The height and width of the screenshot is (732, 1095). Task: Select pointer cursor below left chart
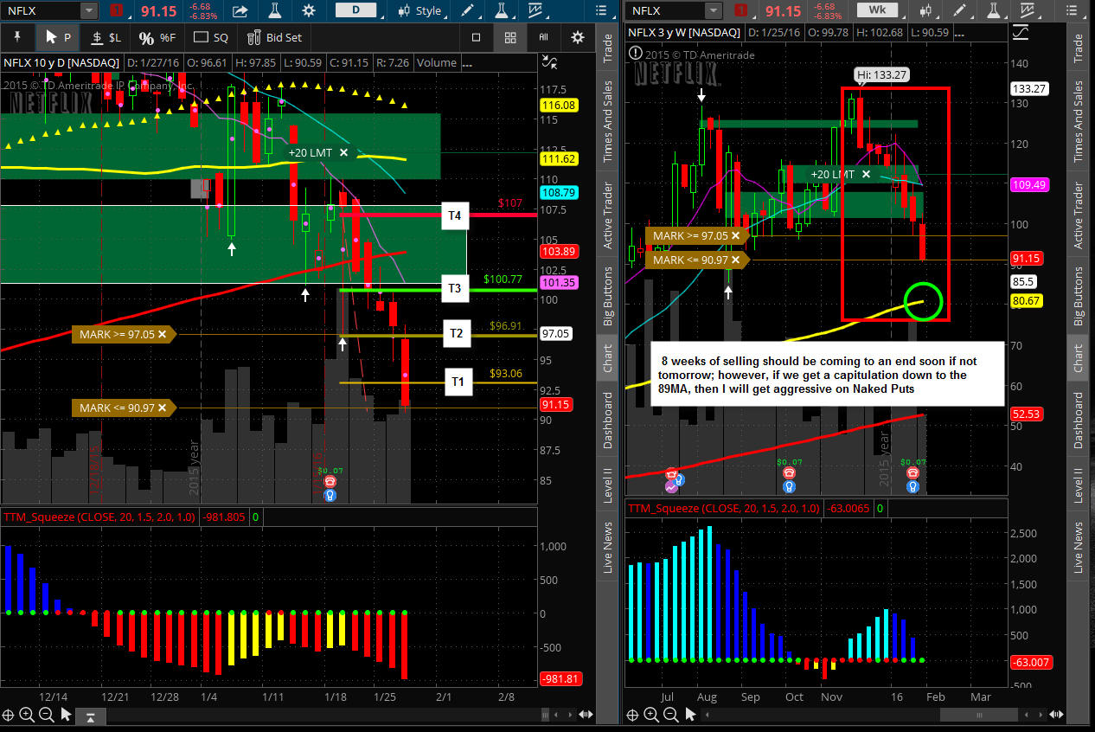pos(67,715)
